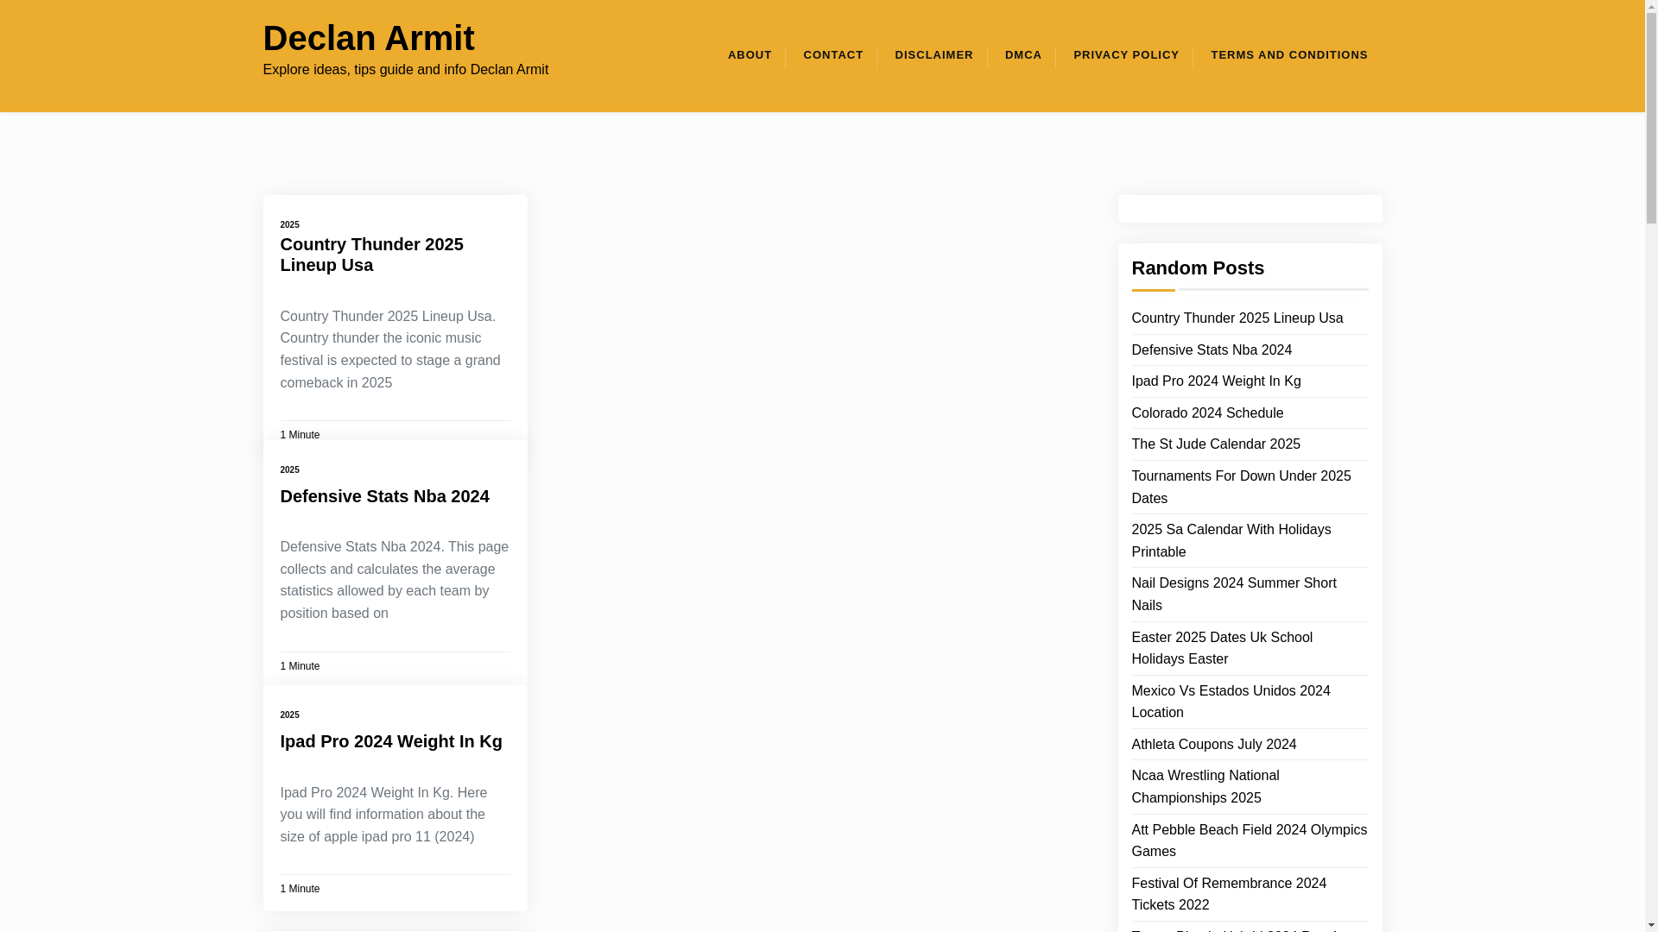Open The St Jude Calendar 2025 link
Screen dimensions: 1658x932
pos(1216,444)
